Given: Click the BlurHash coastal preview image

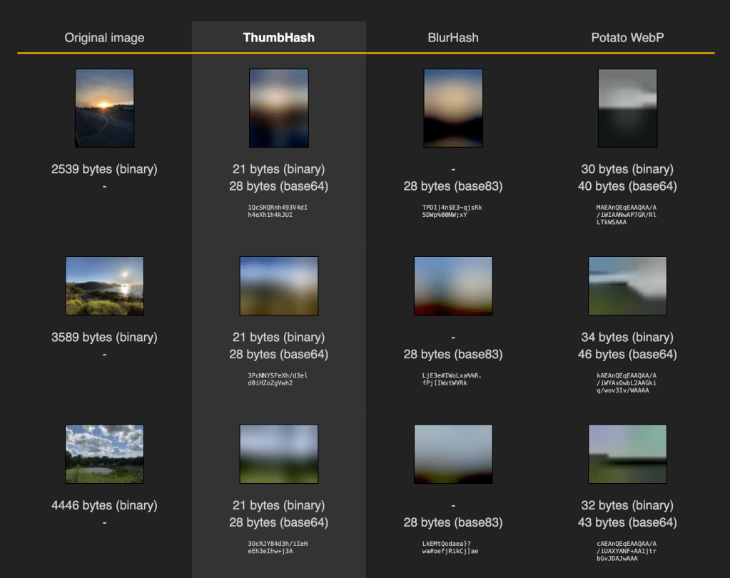Looking at the screenshot, I should [453, 285].
